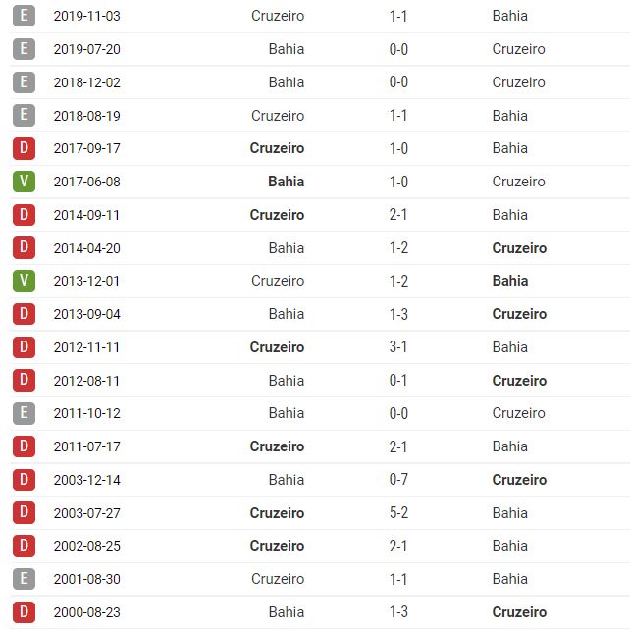
Task: Select the 2013-09-04 match date
Action: 87,314
